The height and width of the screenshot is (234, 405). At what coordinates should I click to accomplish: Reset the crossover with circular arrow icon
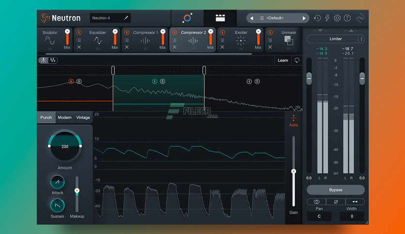pos(297,60)
